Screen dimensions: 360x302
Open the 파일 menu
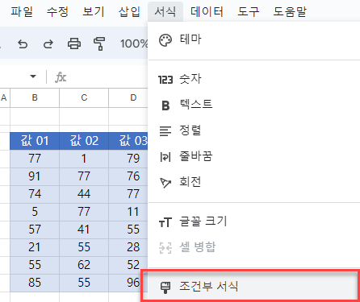pos(22,11)
